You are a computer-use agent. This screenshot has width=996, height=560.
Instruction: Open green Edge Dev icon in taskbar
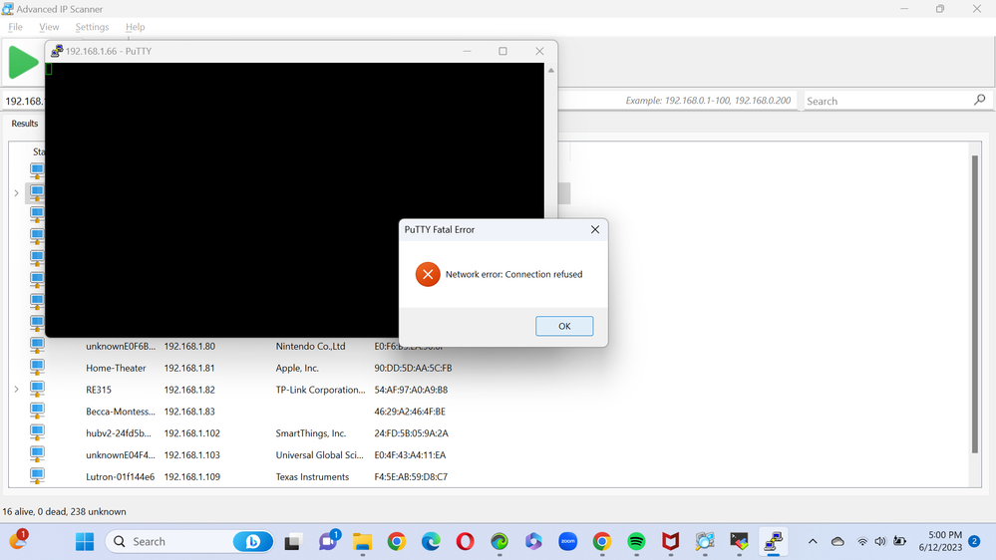[x=499, y=542]
